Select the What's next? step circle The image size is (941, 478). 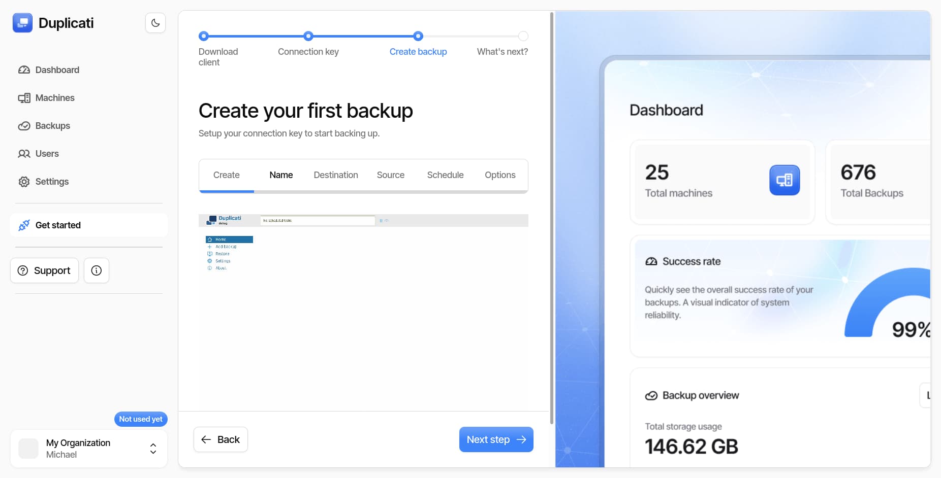point(523,36)
